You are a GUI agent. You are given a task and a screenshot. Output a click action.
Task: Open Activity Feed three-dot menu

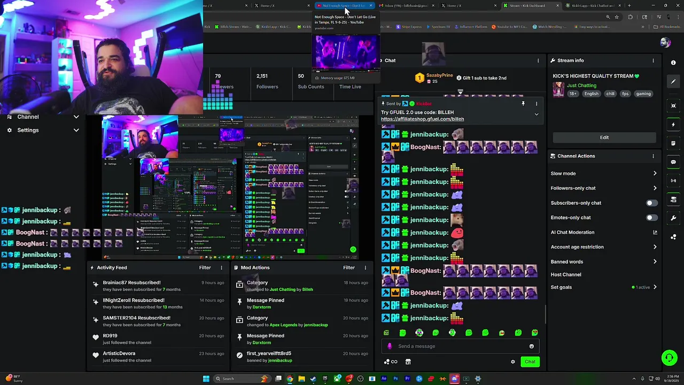point(222,267)
